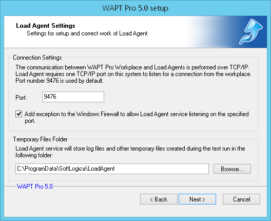Click the 'Port:' label
The height and width of the screenshot is (221, 271).
21,98
